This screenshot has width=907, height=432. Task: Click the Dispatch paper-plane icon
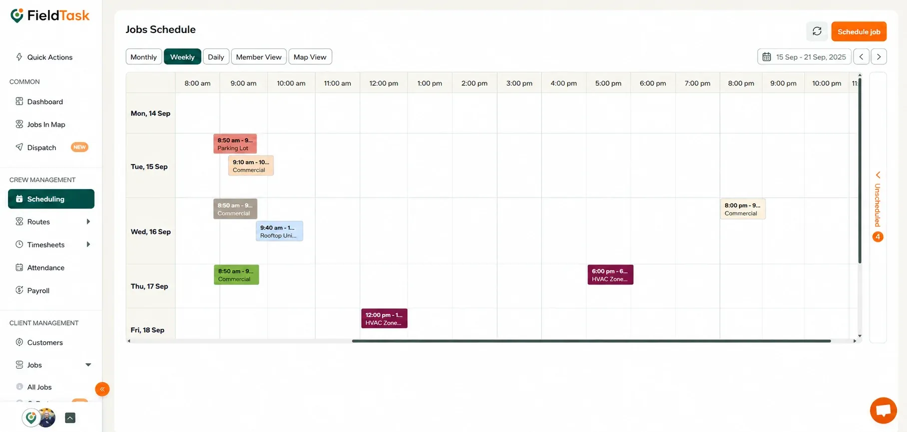[x=19, y=147]
